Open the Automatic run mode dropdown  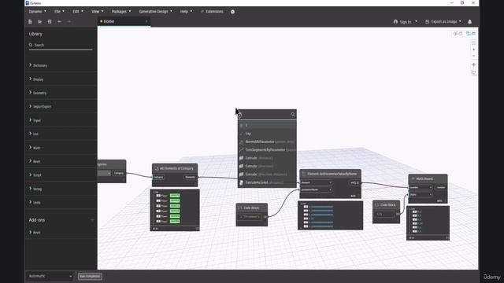(x=50, y=276)
